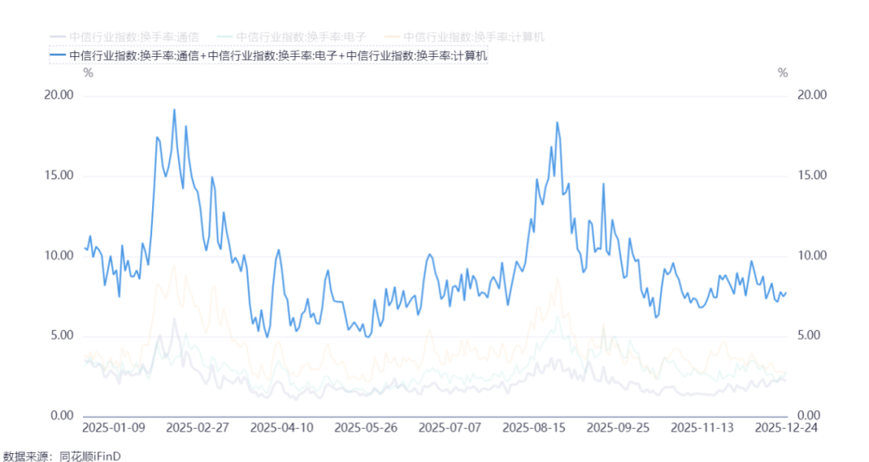Click the 2025-11-13 date label

[702, 427]
